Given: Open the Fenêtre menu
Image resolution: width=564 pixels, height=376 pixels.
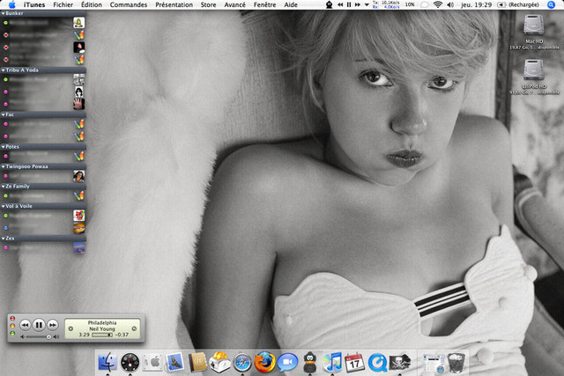Looking at the screenshot, I should point(264,4).
